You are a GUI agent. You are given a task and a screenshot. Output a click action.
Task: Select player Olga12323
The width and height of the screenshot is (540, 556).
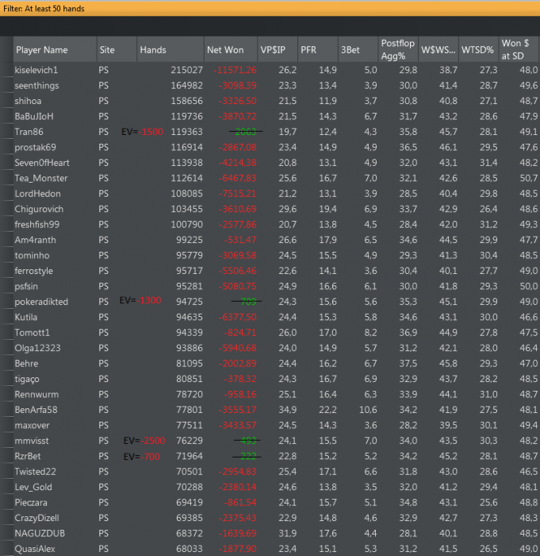tap(37, 348)
